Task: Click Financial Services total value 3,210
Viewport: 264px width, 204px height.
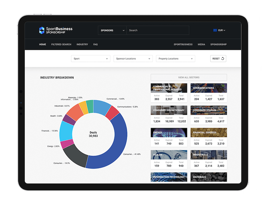Action: 221,144
